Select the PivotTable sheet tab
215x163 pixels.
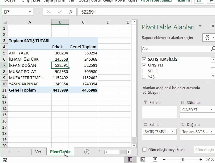[60, 152]
